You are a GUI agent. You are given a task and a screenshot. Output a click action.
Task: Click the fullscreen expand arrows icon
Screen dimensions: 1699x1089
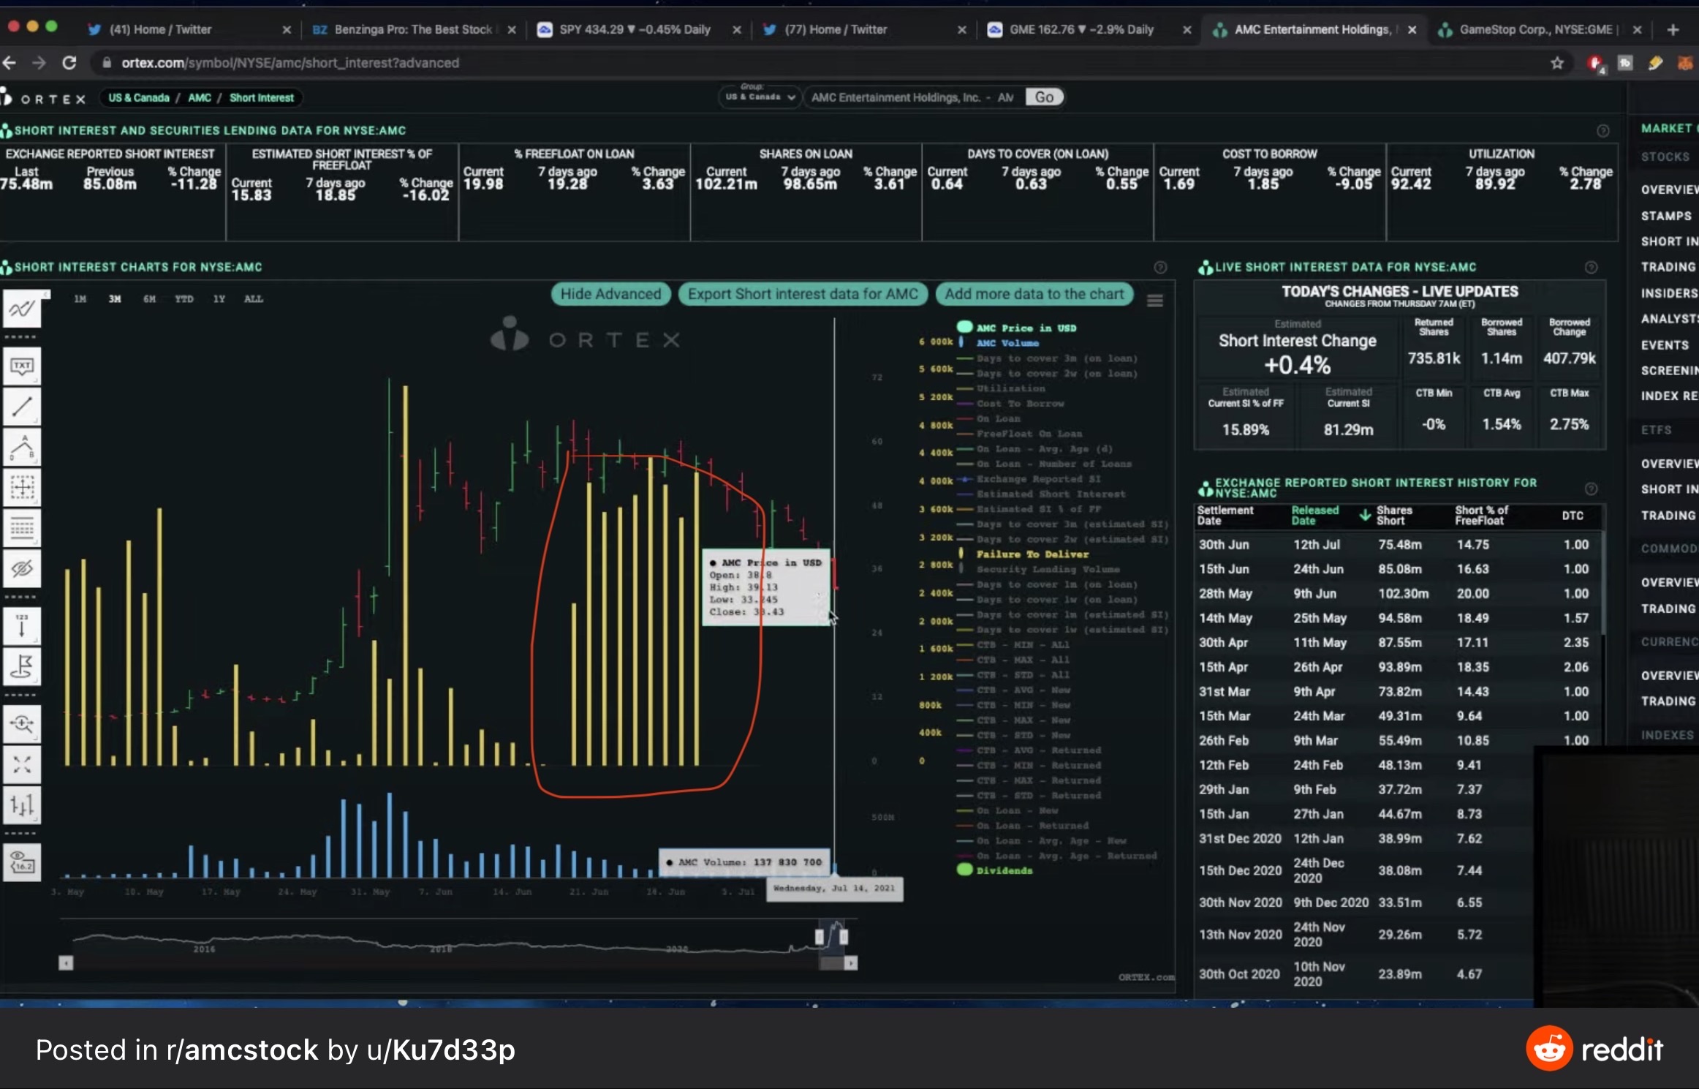(x=22, y=764)
